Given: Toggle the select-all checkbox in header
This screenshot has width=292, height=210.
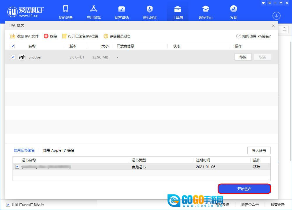Looking at the screenshot, I should pos(13,46).
